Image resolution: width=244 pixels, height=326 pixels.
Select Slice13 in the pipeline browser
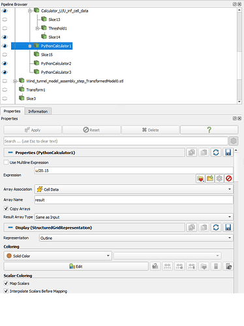point(54,20)
